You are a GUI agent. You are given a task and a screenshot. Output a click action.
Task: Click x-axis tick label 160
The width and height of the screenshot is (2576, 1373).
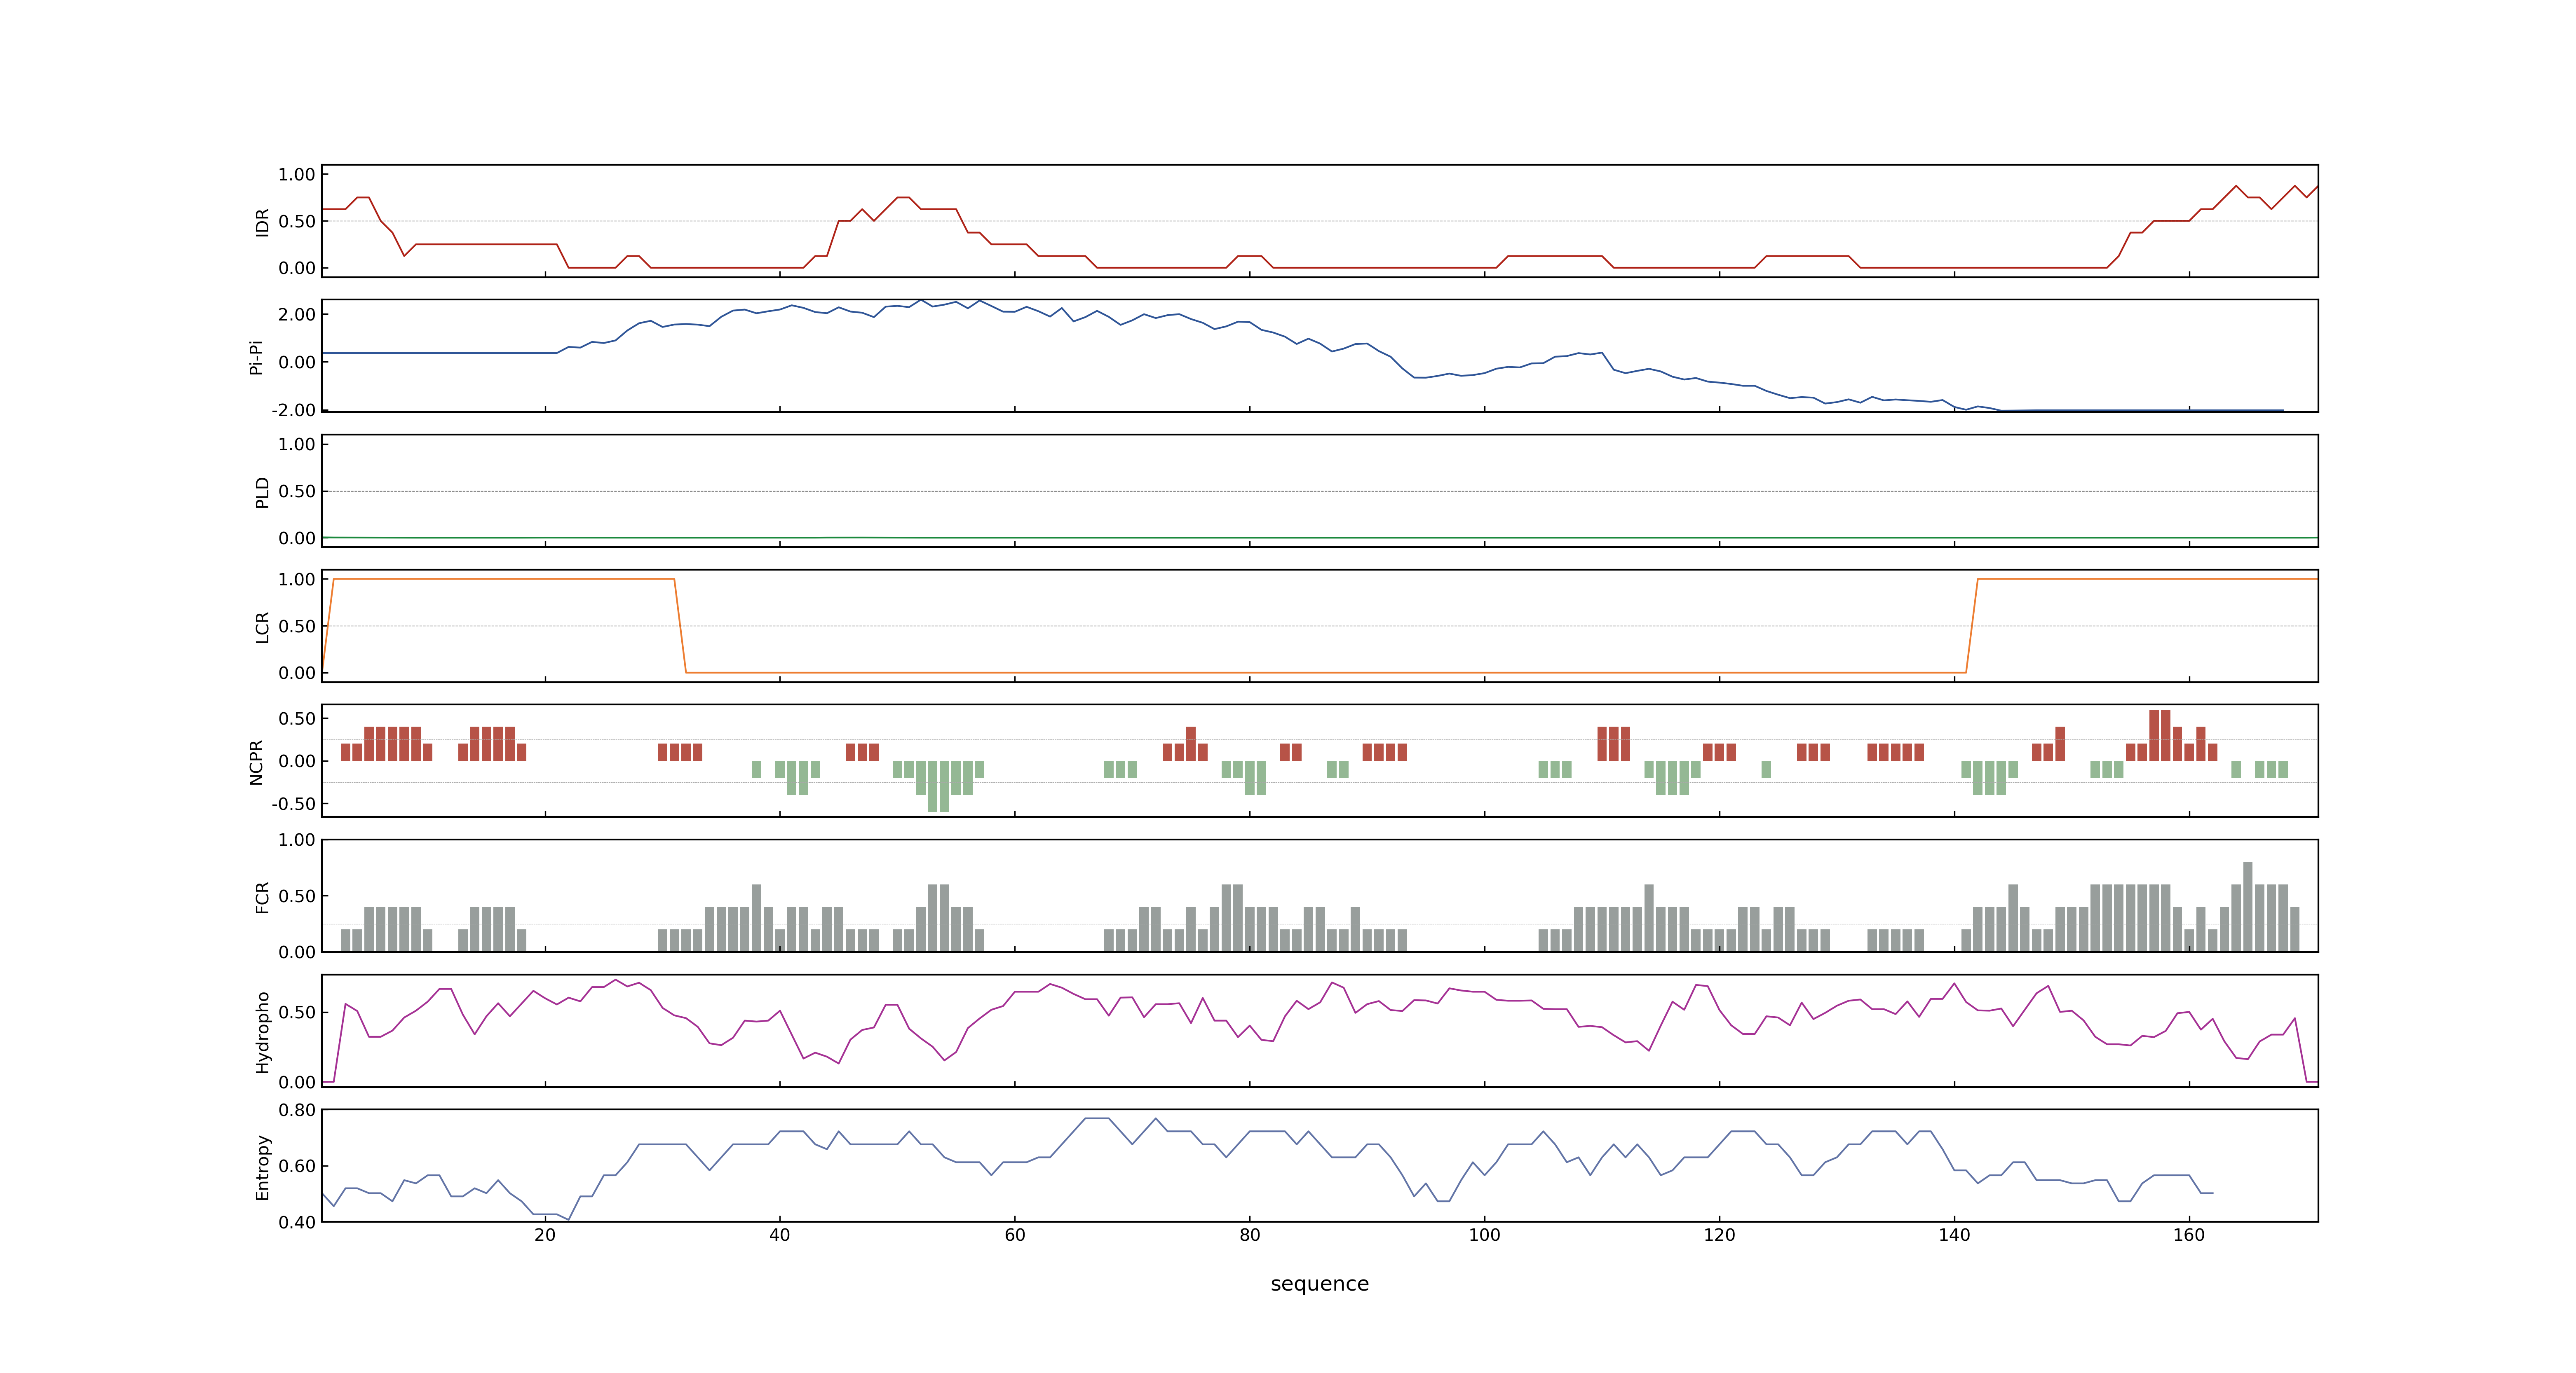pos(2189,1234)
